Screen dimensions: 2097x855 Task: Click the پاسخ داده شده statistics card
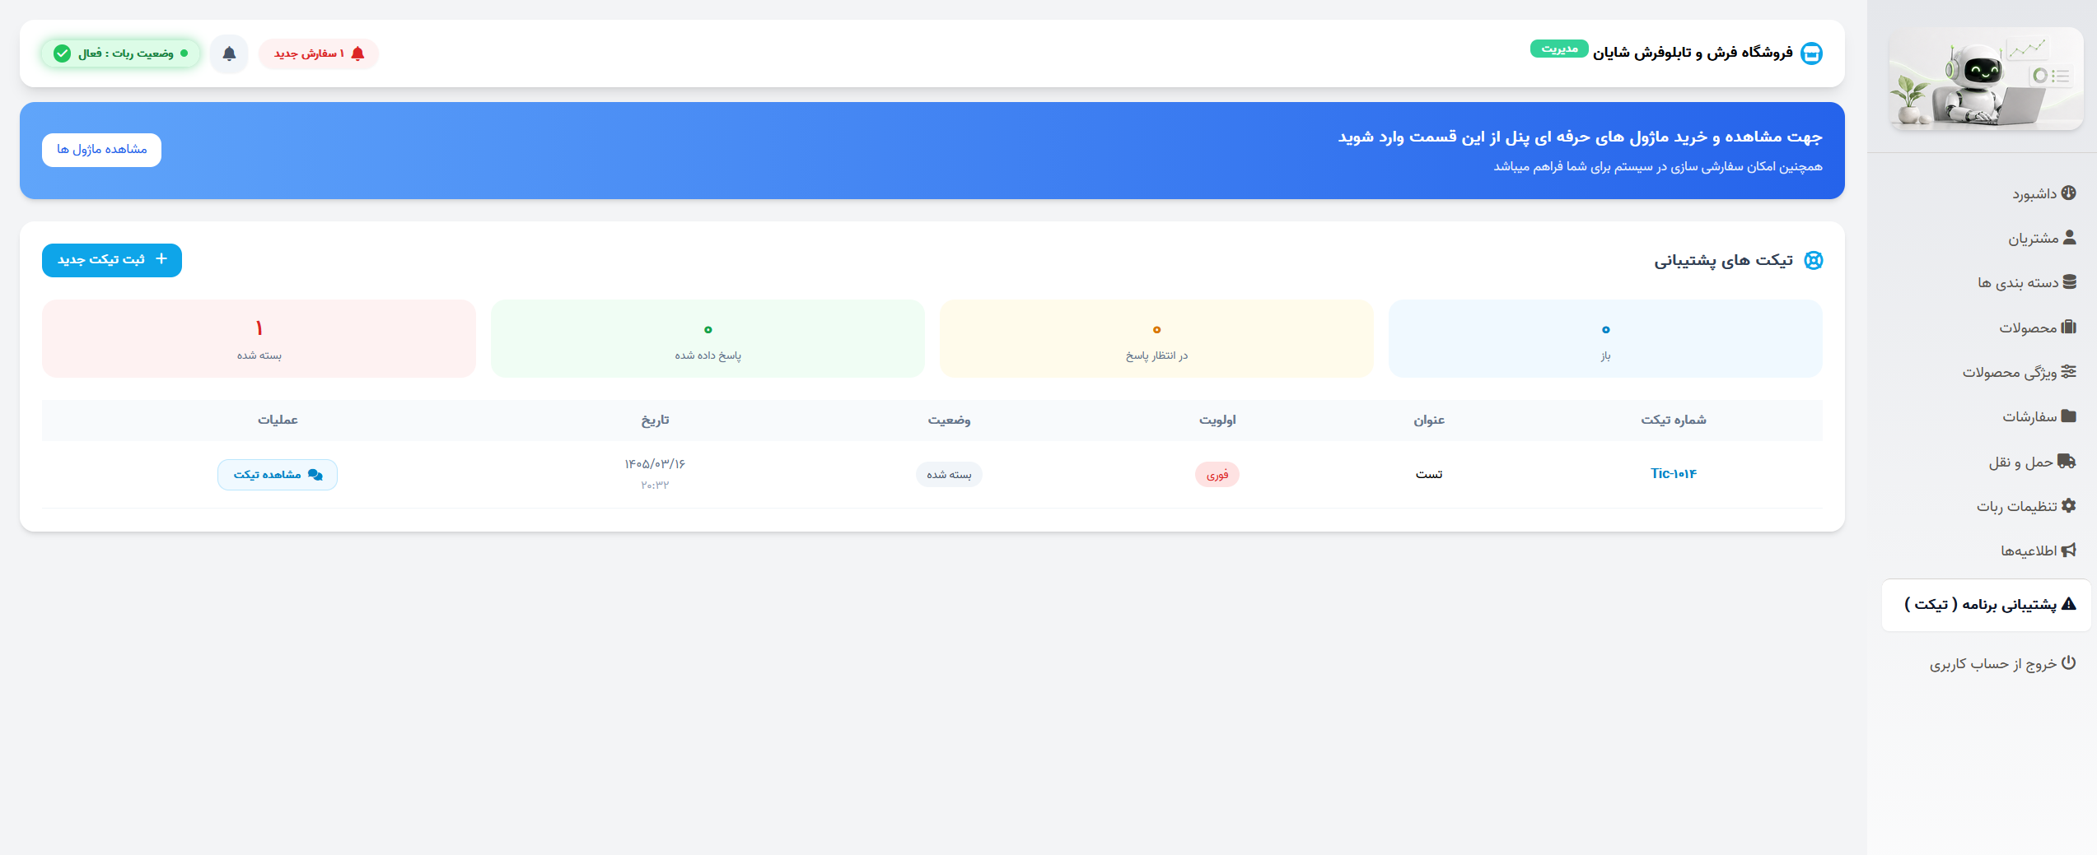click(x=708, y=338)
